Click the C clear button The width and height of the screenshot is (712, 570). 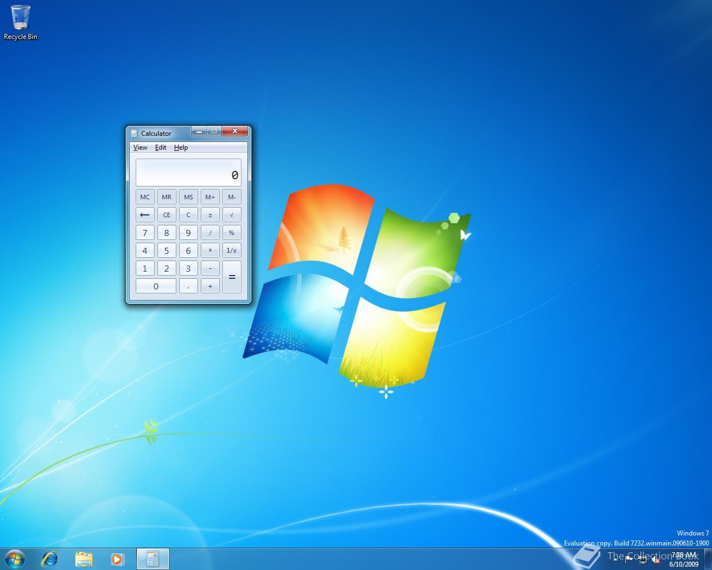coord(189,215)
